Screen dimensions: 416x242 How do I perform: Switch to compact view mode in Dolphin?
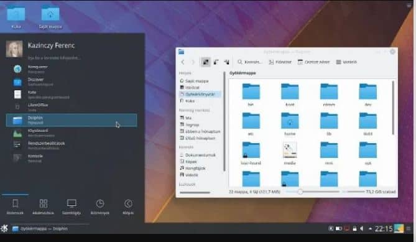[x=216, y=62]
